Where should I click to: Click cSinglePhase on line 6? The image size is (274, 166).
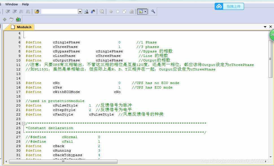click(x=66, y=42)
